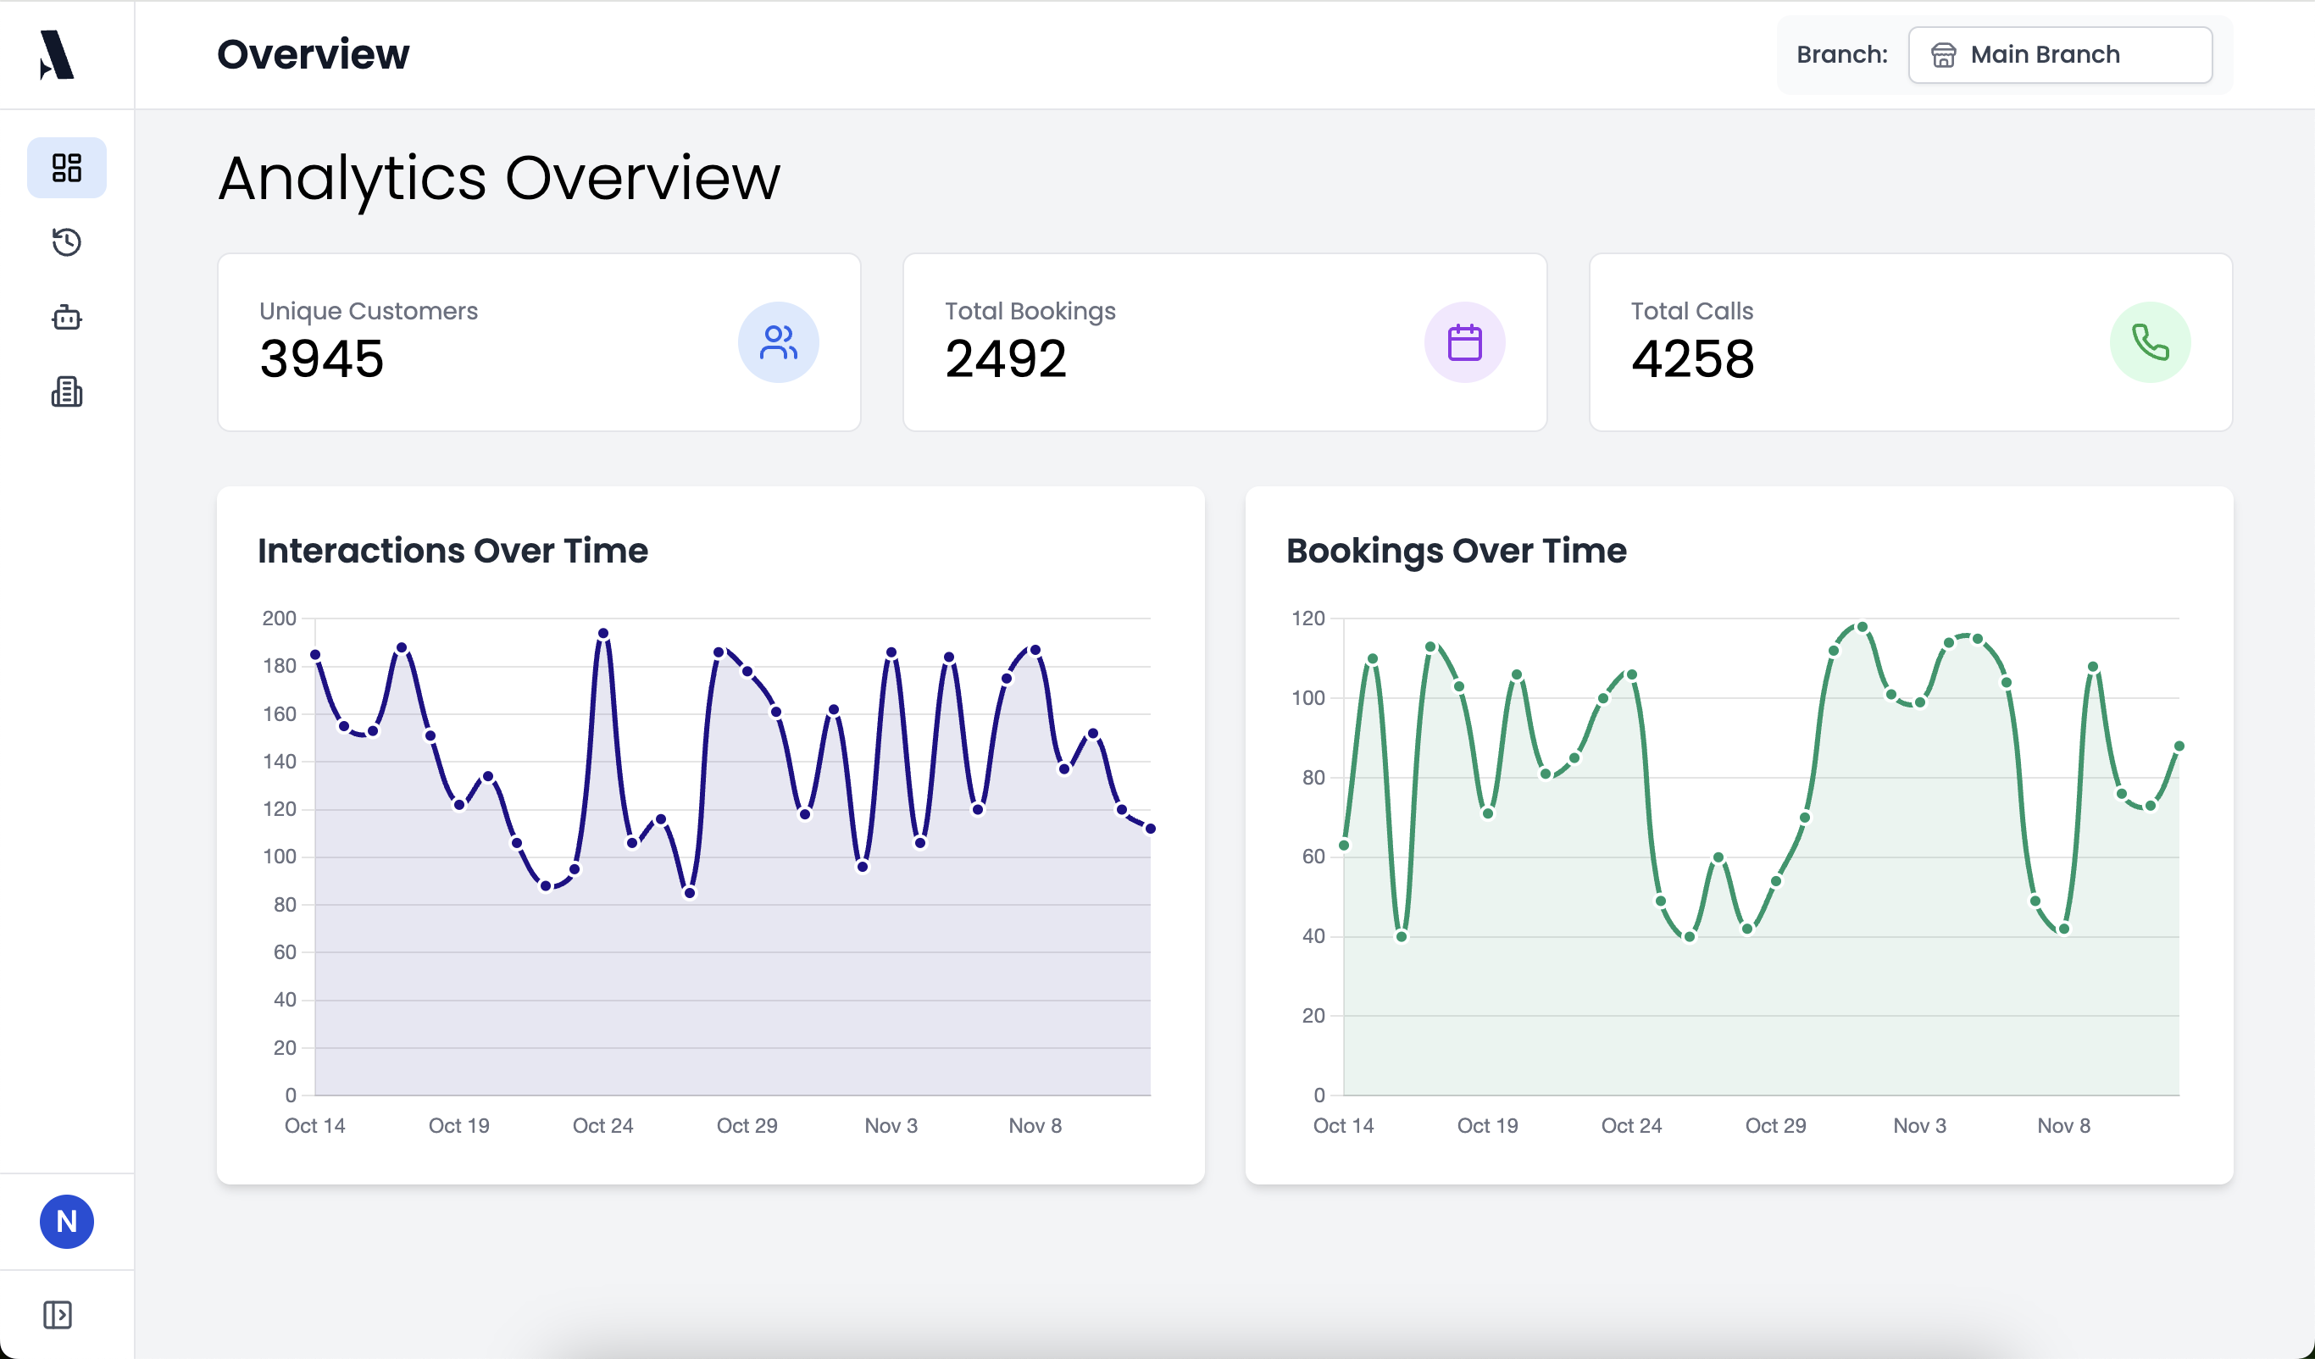Open the history view via the clock icon
This screenshot has width=2315, height=1359.
66,241
